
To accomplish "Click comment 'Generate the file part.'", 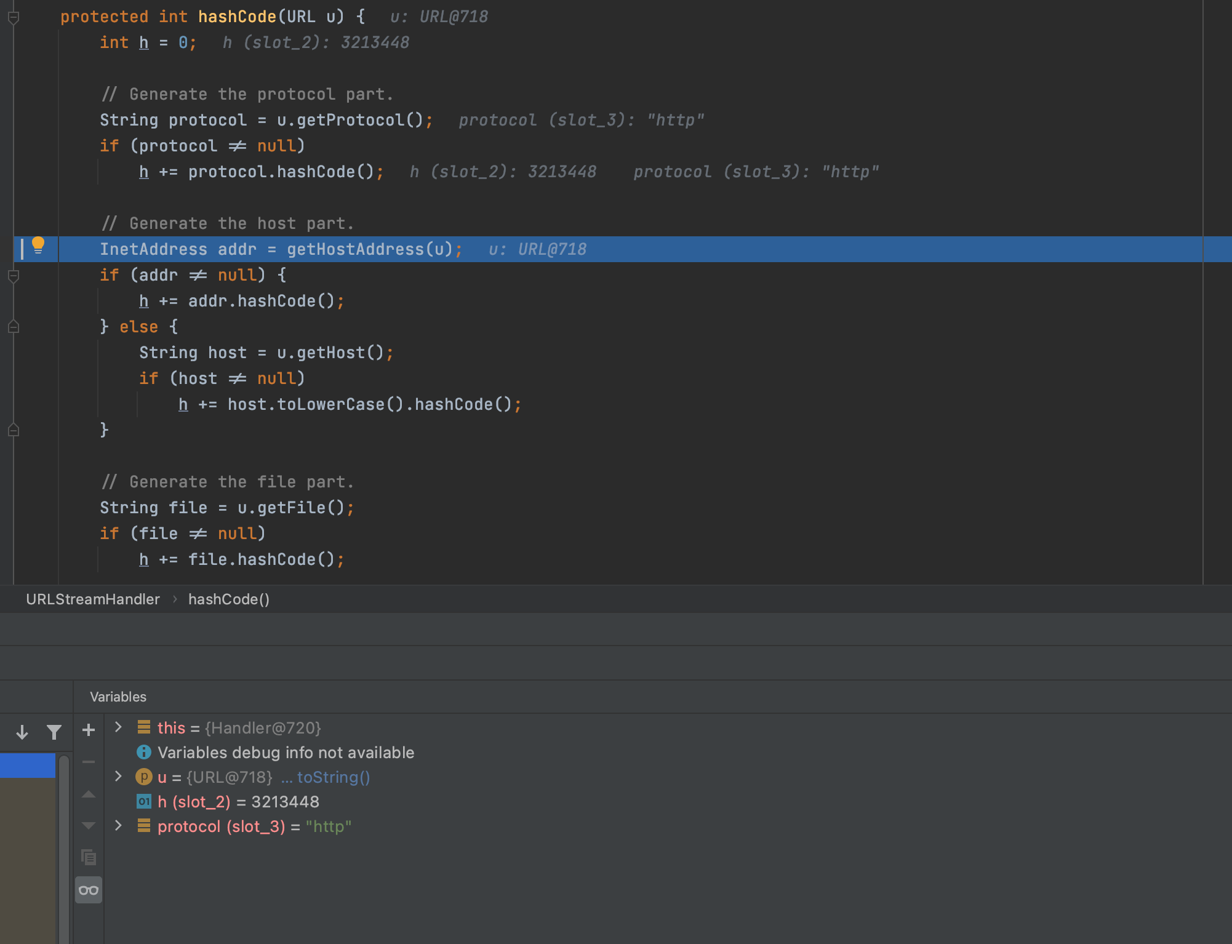I will (228, 482).
